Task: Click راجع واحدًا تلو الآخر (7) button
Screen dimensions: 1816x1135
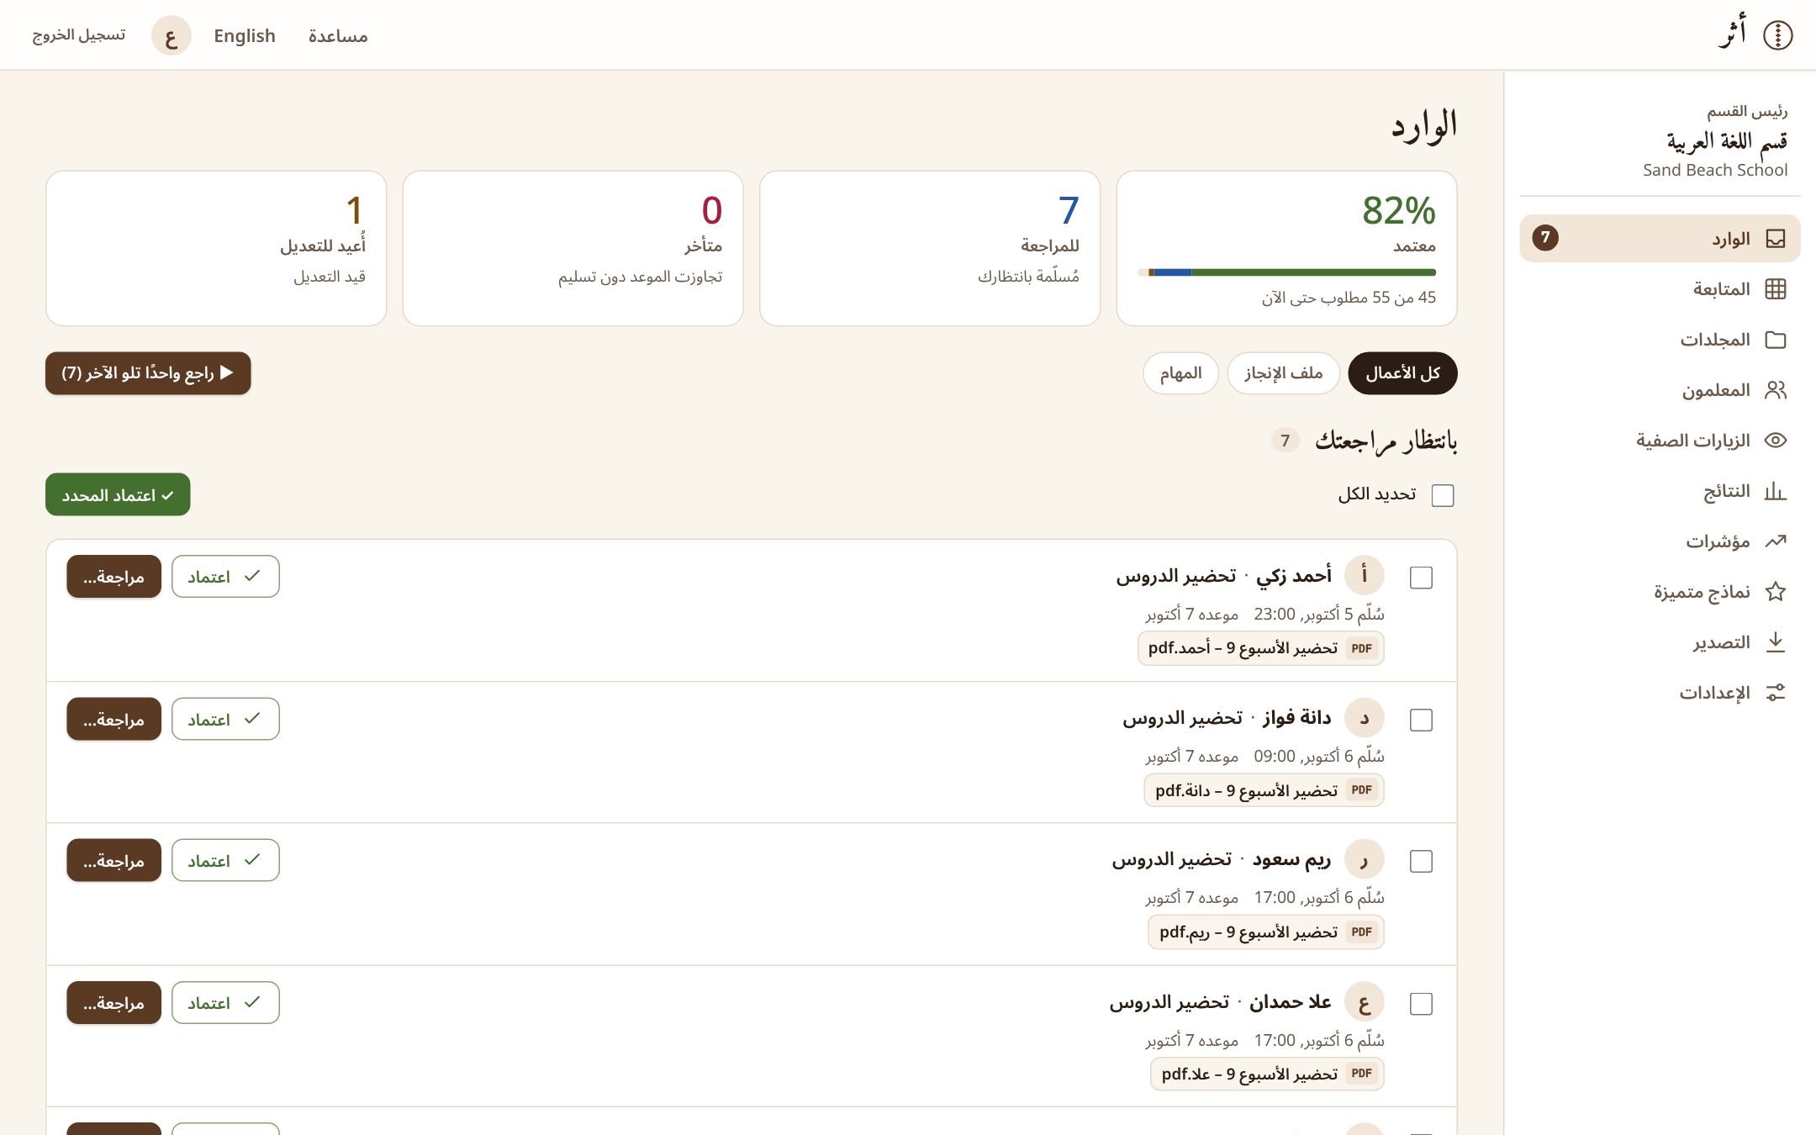Action: tap(148, 373)
